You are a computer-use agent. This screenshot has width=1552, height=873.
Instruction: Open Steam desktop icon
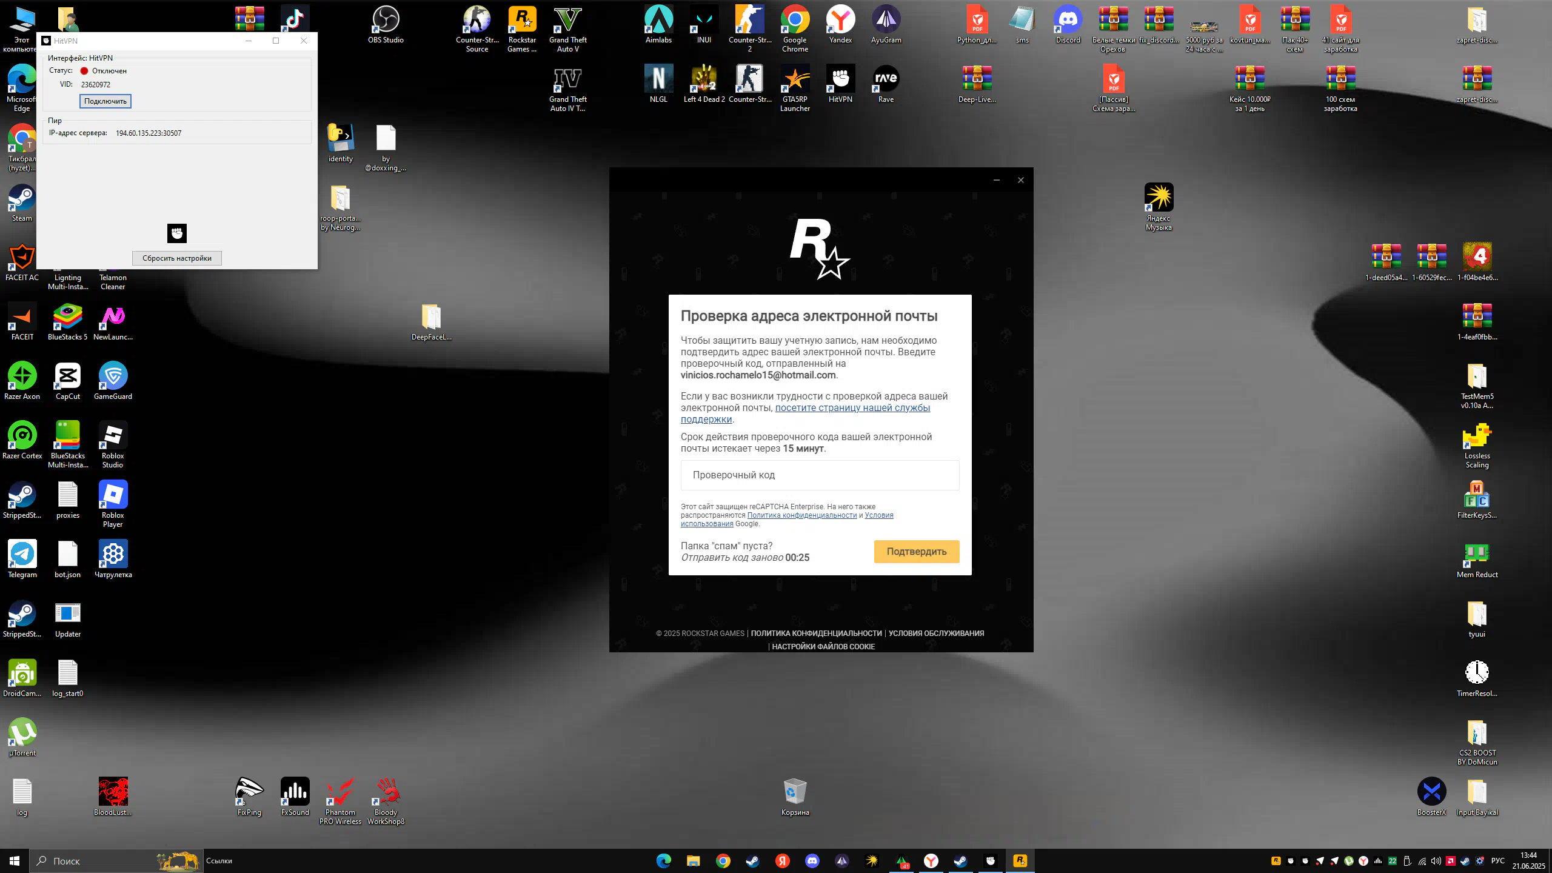(22, 203)
